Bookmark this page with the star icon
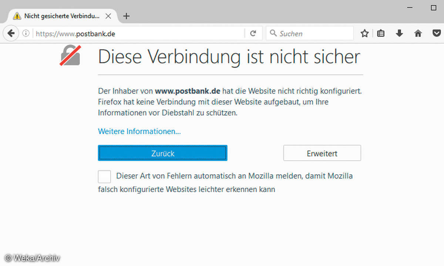 (x=365, y=34)
